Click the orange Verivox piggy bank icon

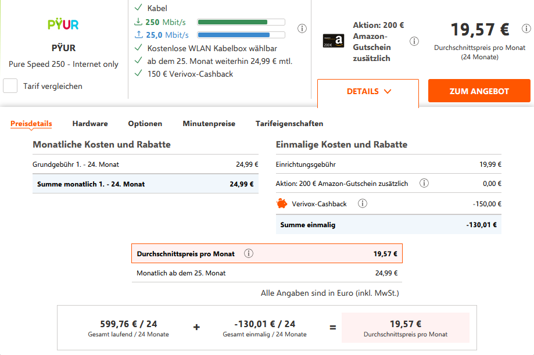[x=282, y=203]
